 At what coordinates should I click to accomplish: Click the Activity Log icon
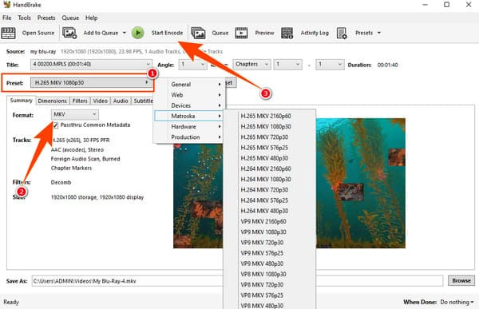(287, 33)
